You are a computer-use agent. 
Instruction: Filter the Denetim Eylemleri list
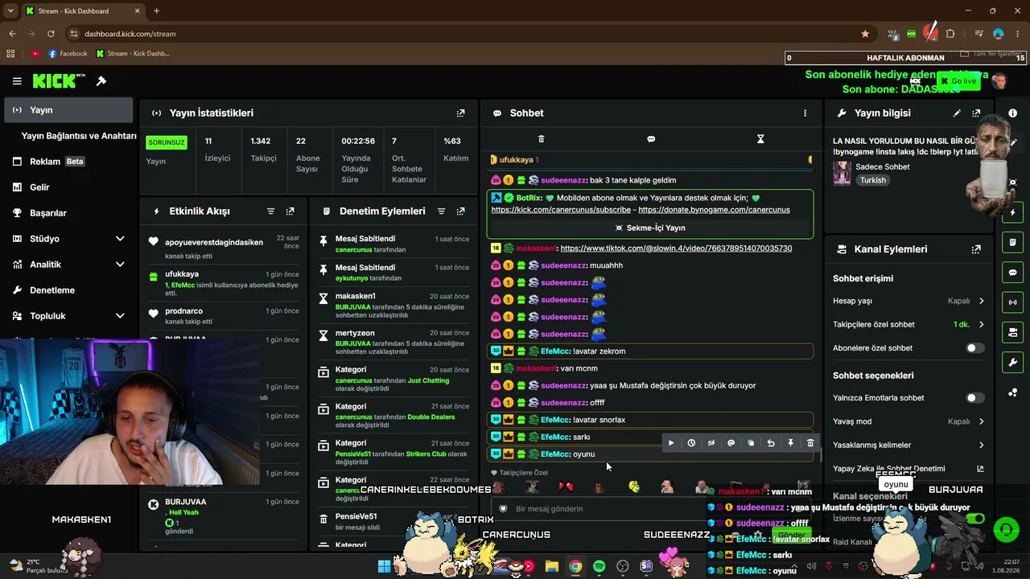[441, 211]
